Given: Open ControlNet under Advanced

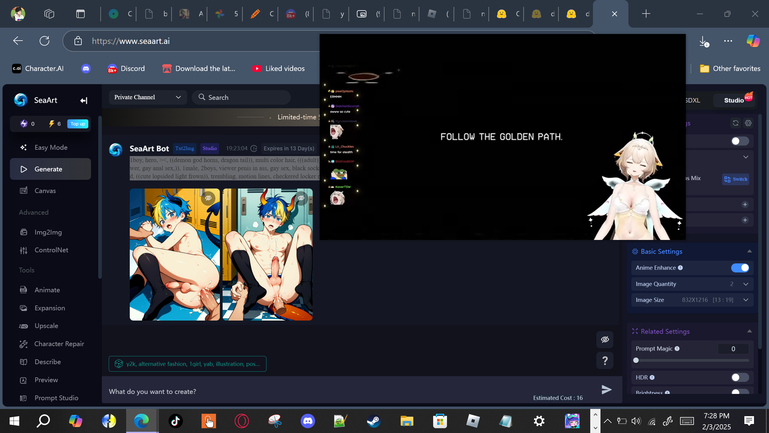Looking at the screenshot, I should pyautogui.click(x=50, y=250).
